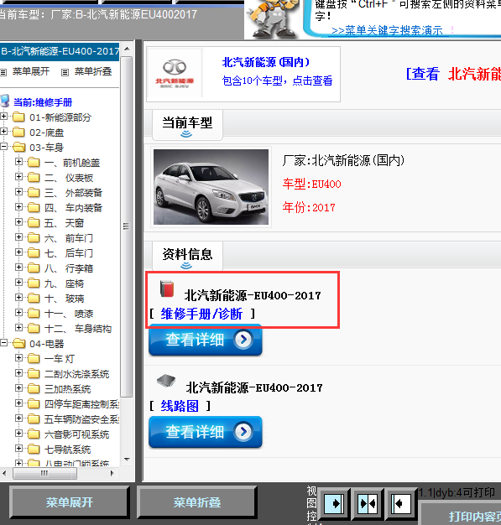Image resolution: width=501 pixels, height=525 pixels.
Task: Select the 四停车距离控制系 tree item
Action: point(81,404)
